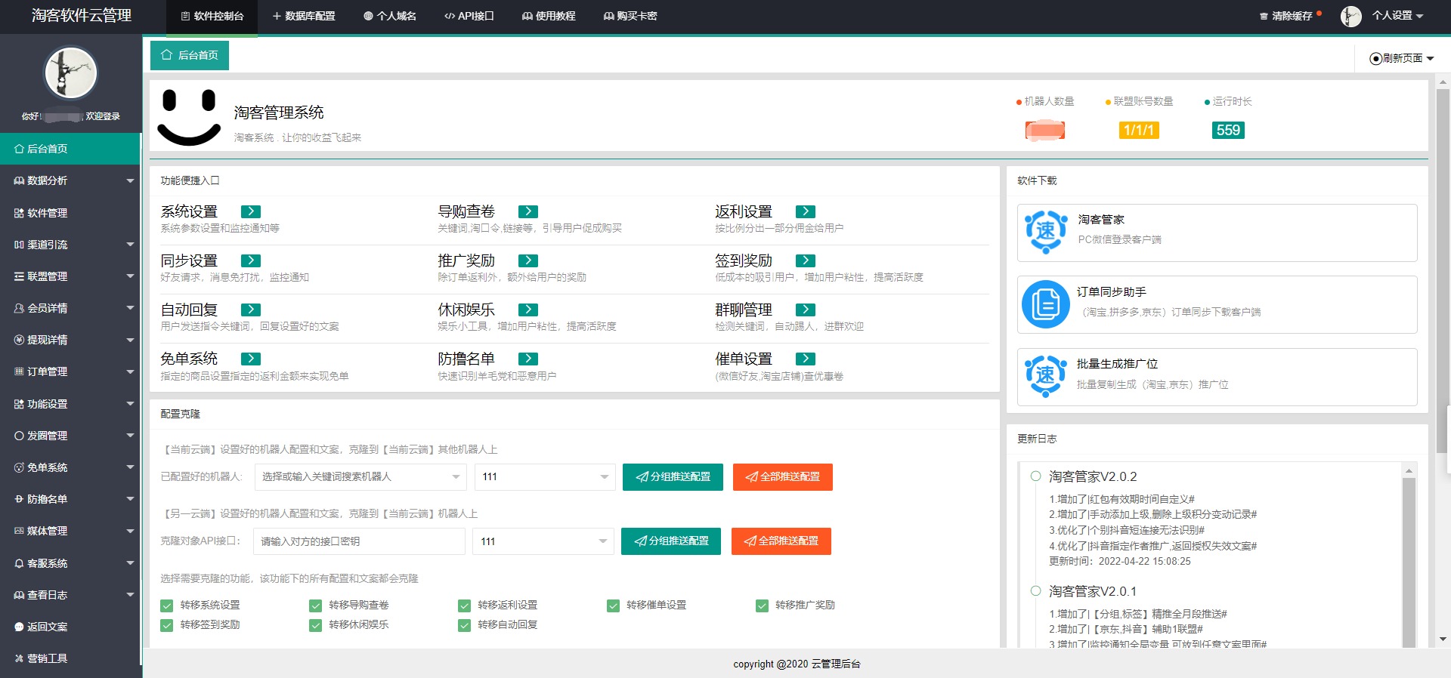
Task: Click the 订单同步助手 document icon
Action: coord(1045,304)
